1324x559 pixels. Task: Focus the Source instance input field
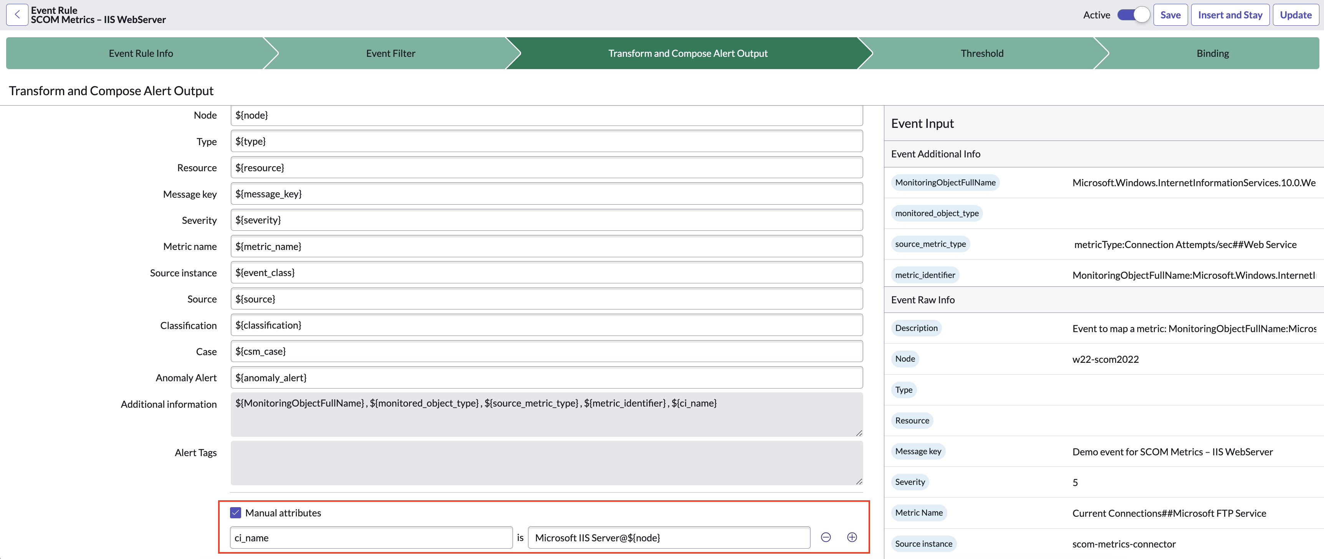tap(546, 272)
